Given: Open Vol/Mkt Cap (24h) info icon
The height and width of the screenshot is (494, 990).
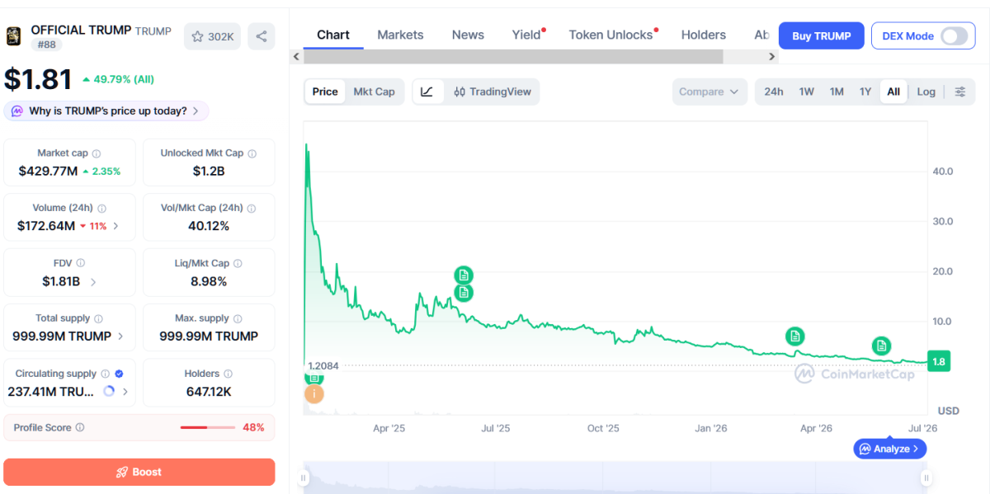Looking at the screenshot, I should coord(252,208).
